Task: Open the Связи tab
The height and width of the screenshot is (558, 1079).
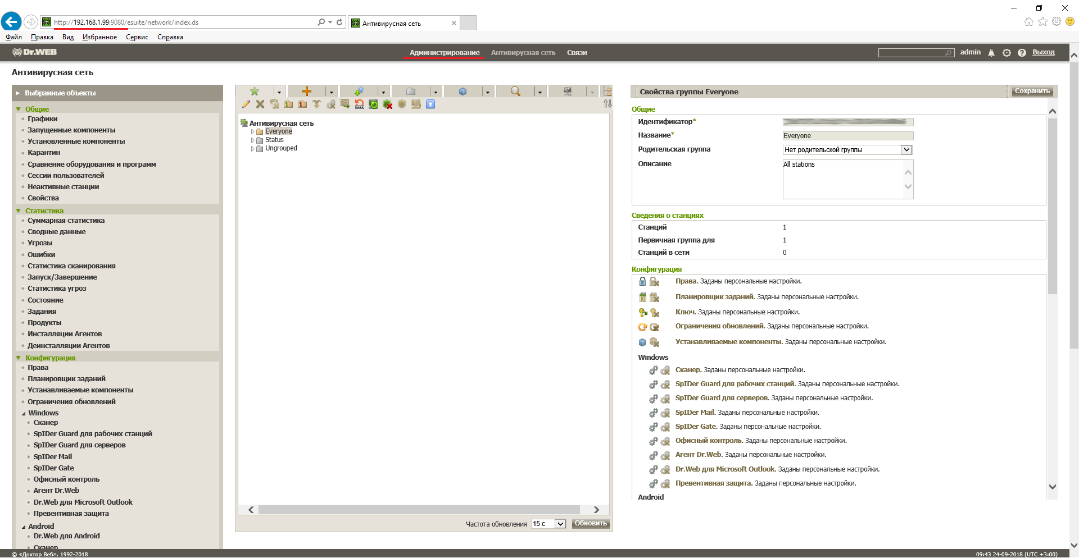Action: [x=577, y=53]
